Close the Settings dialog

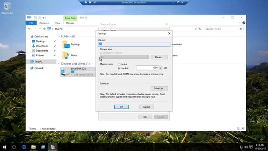pyautogui.click(x=169, y=34)
